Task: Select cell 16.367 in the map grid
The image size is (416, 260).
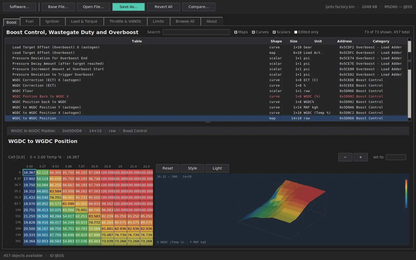Action: 29,172
